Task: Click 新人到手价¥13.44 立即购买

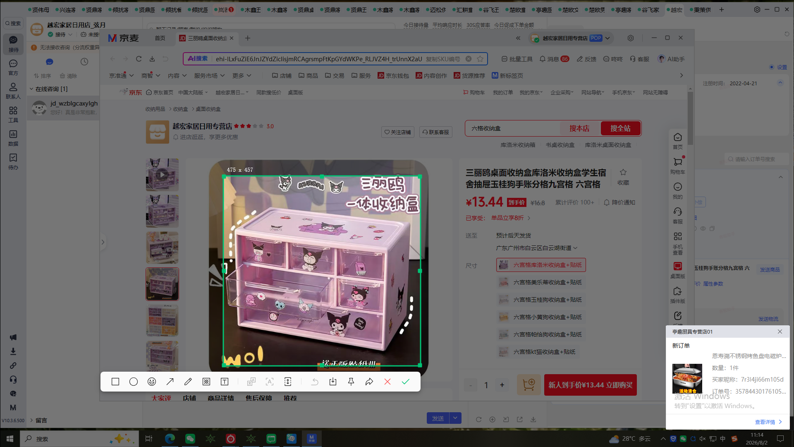Action: [590, 385]
